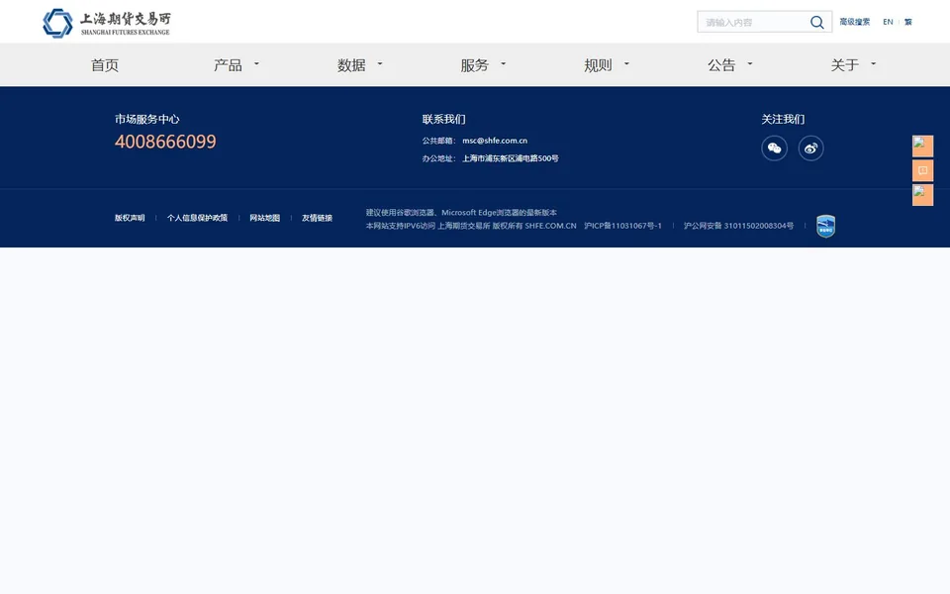
Task: Click the 市场服务中心 heading
Action: pyautogui.click(x=147, y=119)
